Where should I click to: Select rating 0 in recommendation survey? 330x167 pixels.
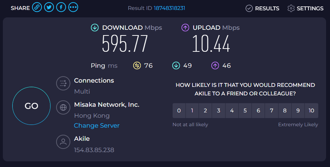pos(179,111)
